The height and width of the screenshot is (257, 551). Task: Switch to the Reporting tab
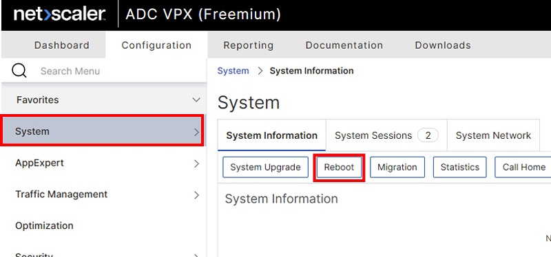coord(249,45)
